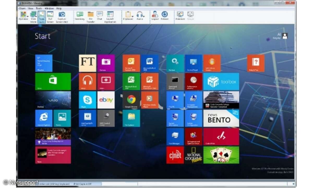Open the Client menu
The height and width of the screenshot is (188, 313).
tap(22, 9)
